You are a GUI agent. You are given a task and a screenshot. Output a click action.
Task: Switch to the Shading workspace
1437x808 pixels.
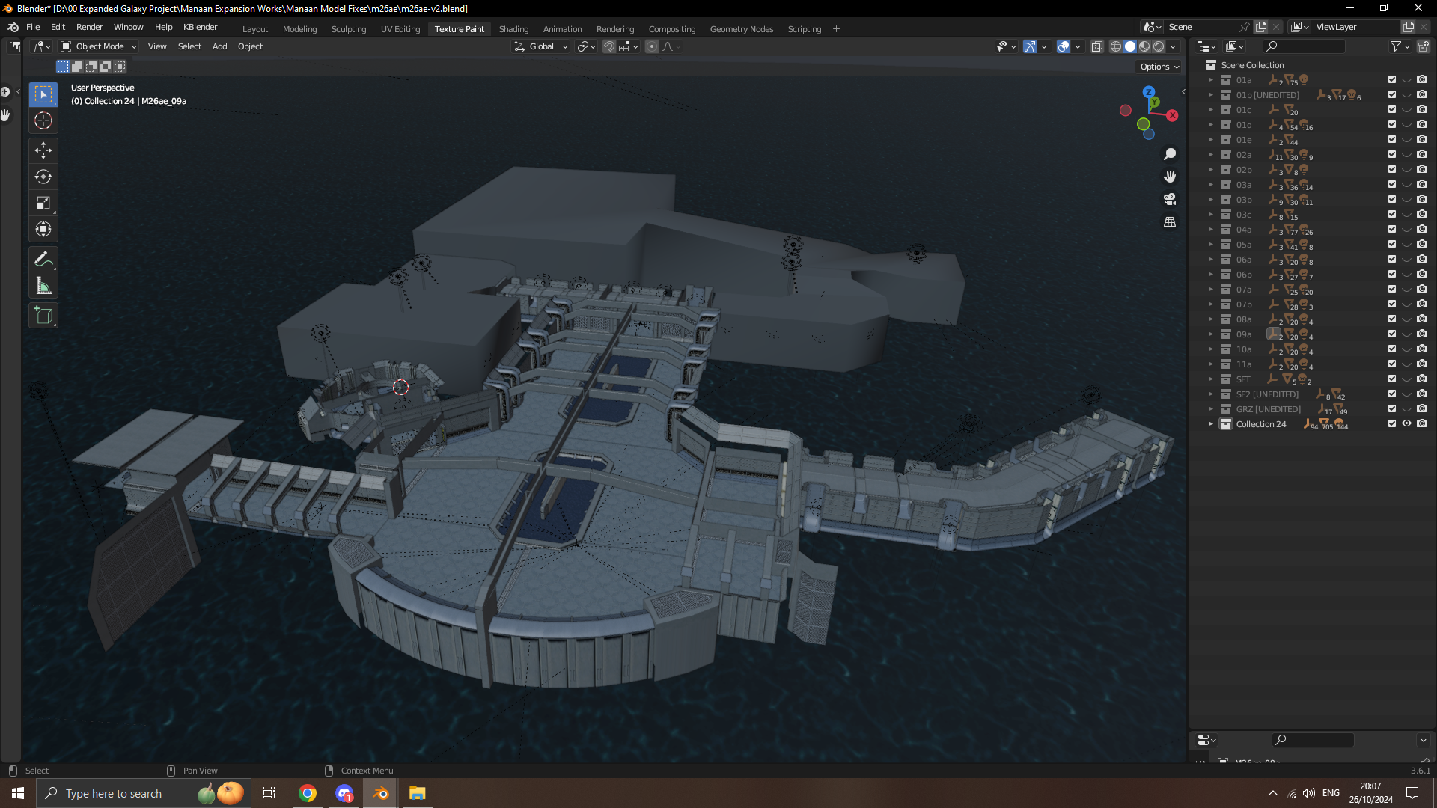pyautogui.click(x=513, y=29)
